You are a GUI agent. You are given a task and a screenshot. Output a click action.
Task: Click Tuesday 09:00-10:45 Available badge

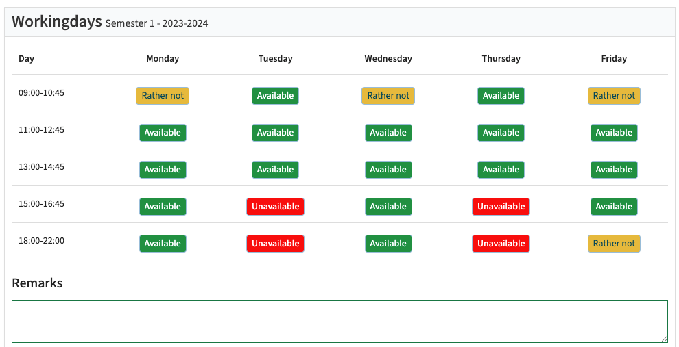tap(275, 96)
